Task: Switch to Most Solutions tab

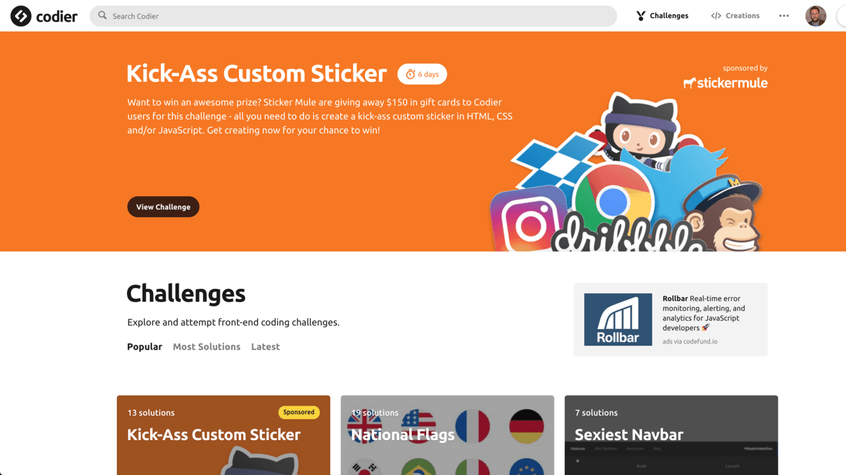Action: 206,346
